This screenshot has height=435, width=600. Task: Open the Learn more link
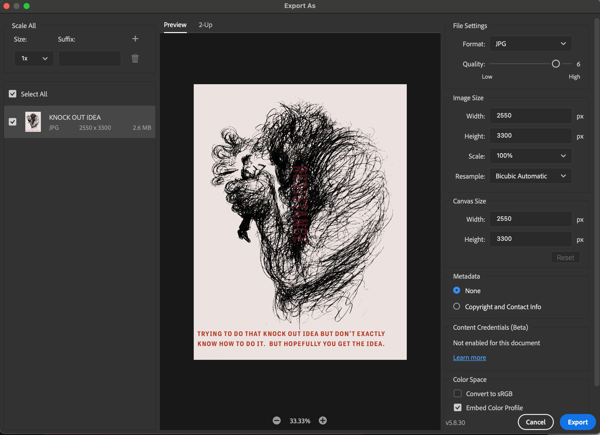coord(469,358)
